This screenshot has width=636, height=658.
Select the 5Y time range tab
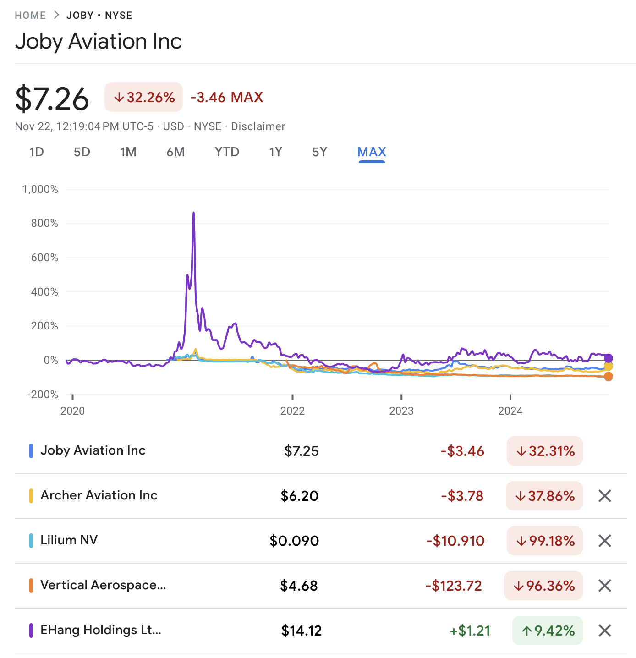pos(319,152)
